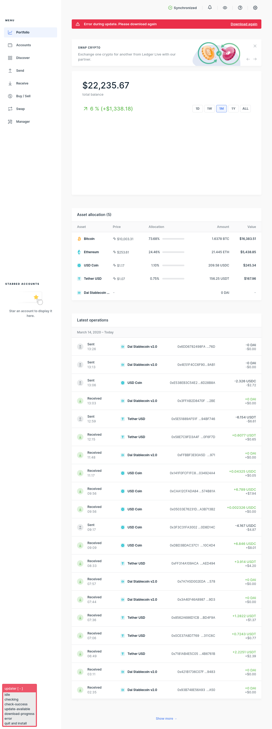Image resolution: width=272 pixels, height=729 pixels.
Task: Open Accounts in sidebar menu
Action: click(x=31, y=45)
